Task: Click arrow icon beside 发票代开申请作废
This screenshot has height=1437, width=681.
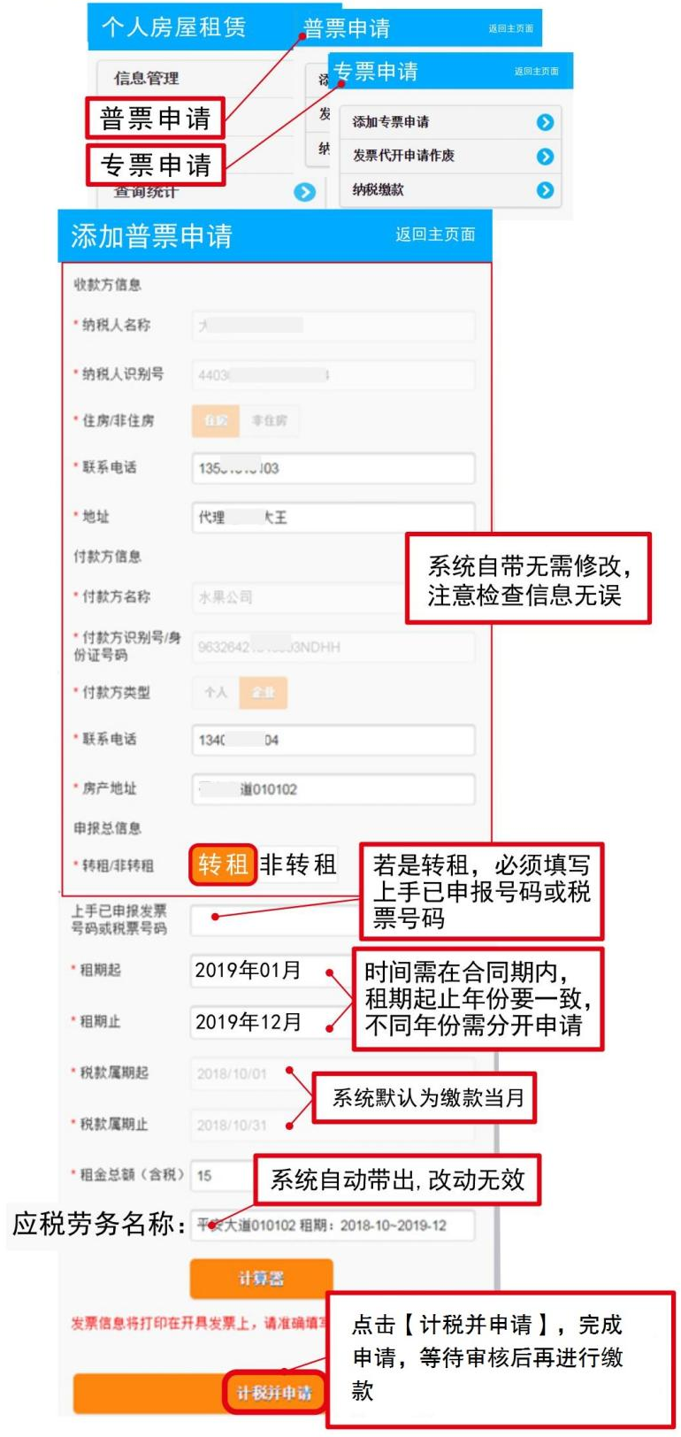Action: tap(545, 157)
